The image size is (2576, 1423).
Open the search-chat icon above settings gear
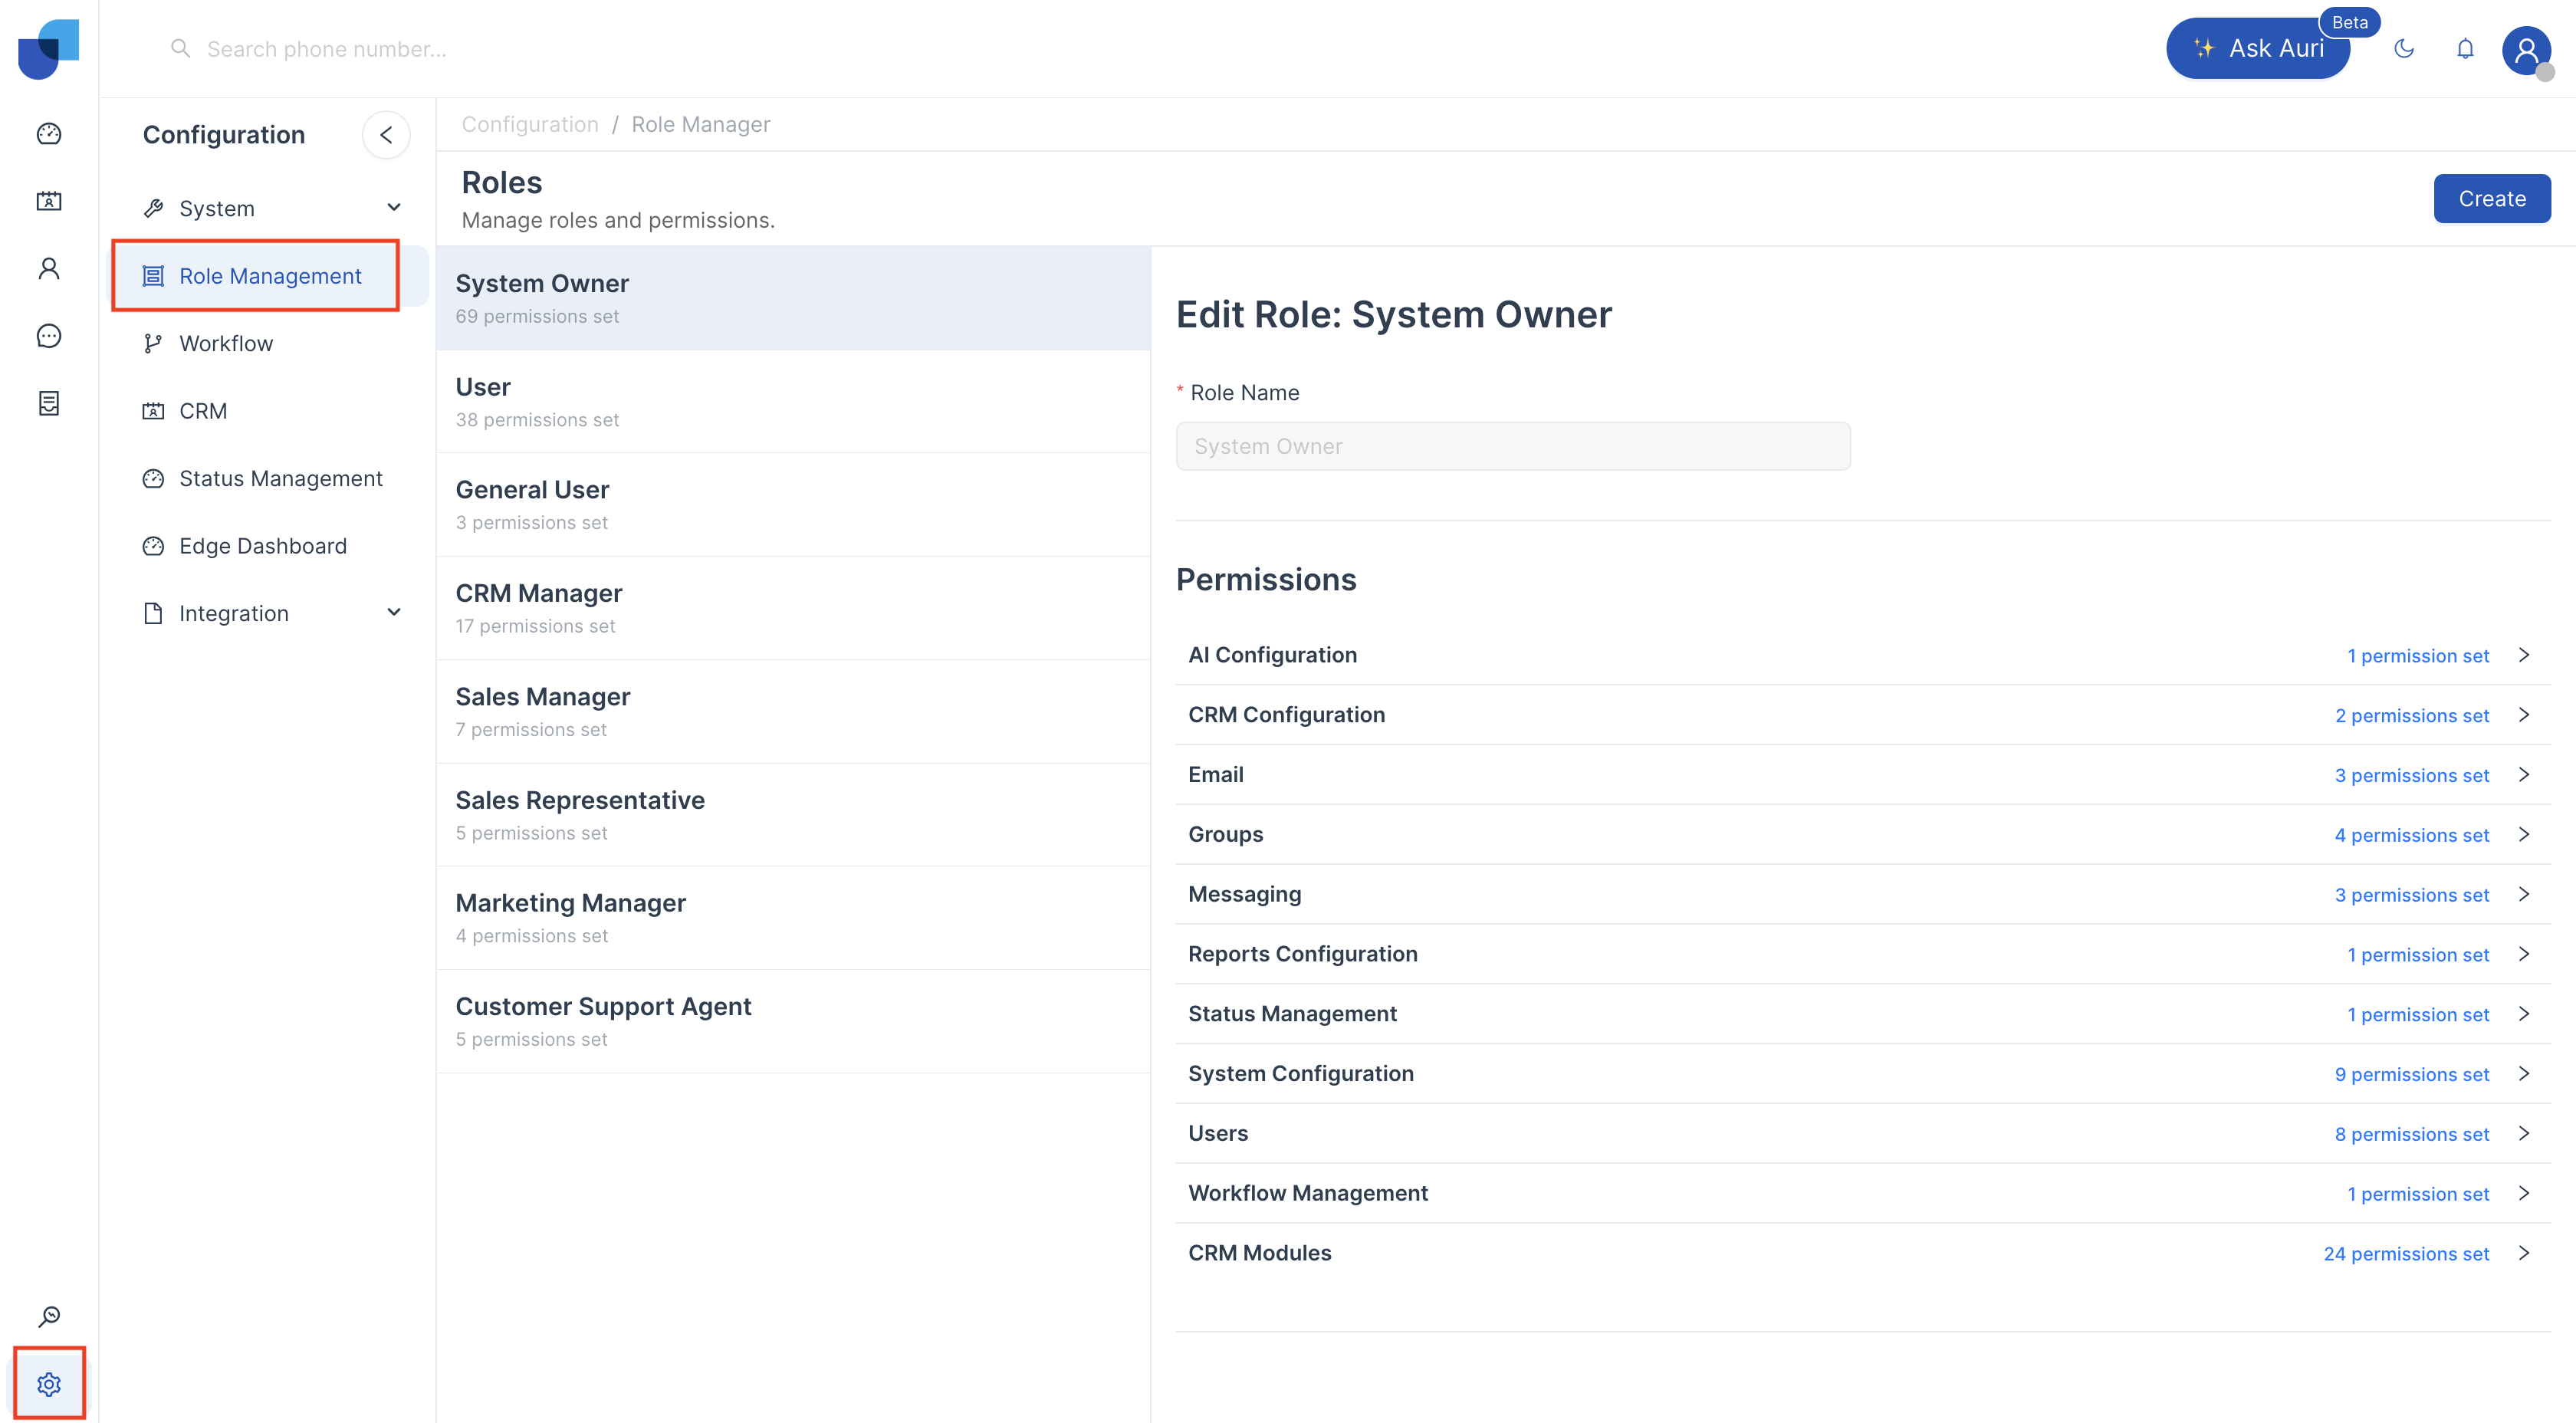pos(49,1316)
